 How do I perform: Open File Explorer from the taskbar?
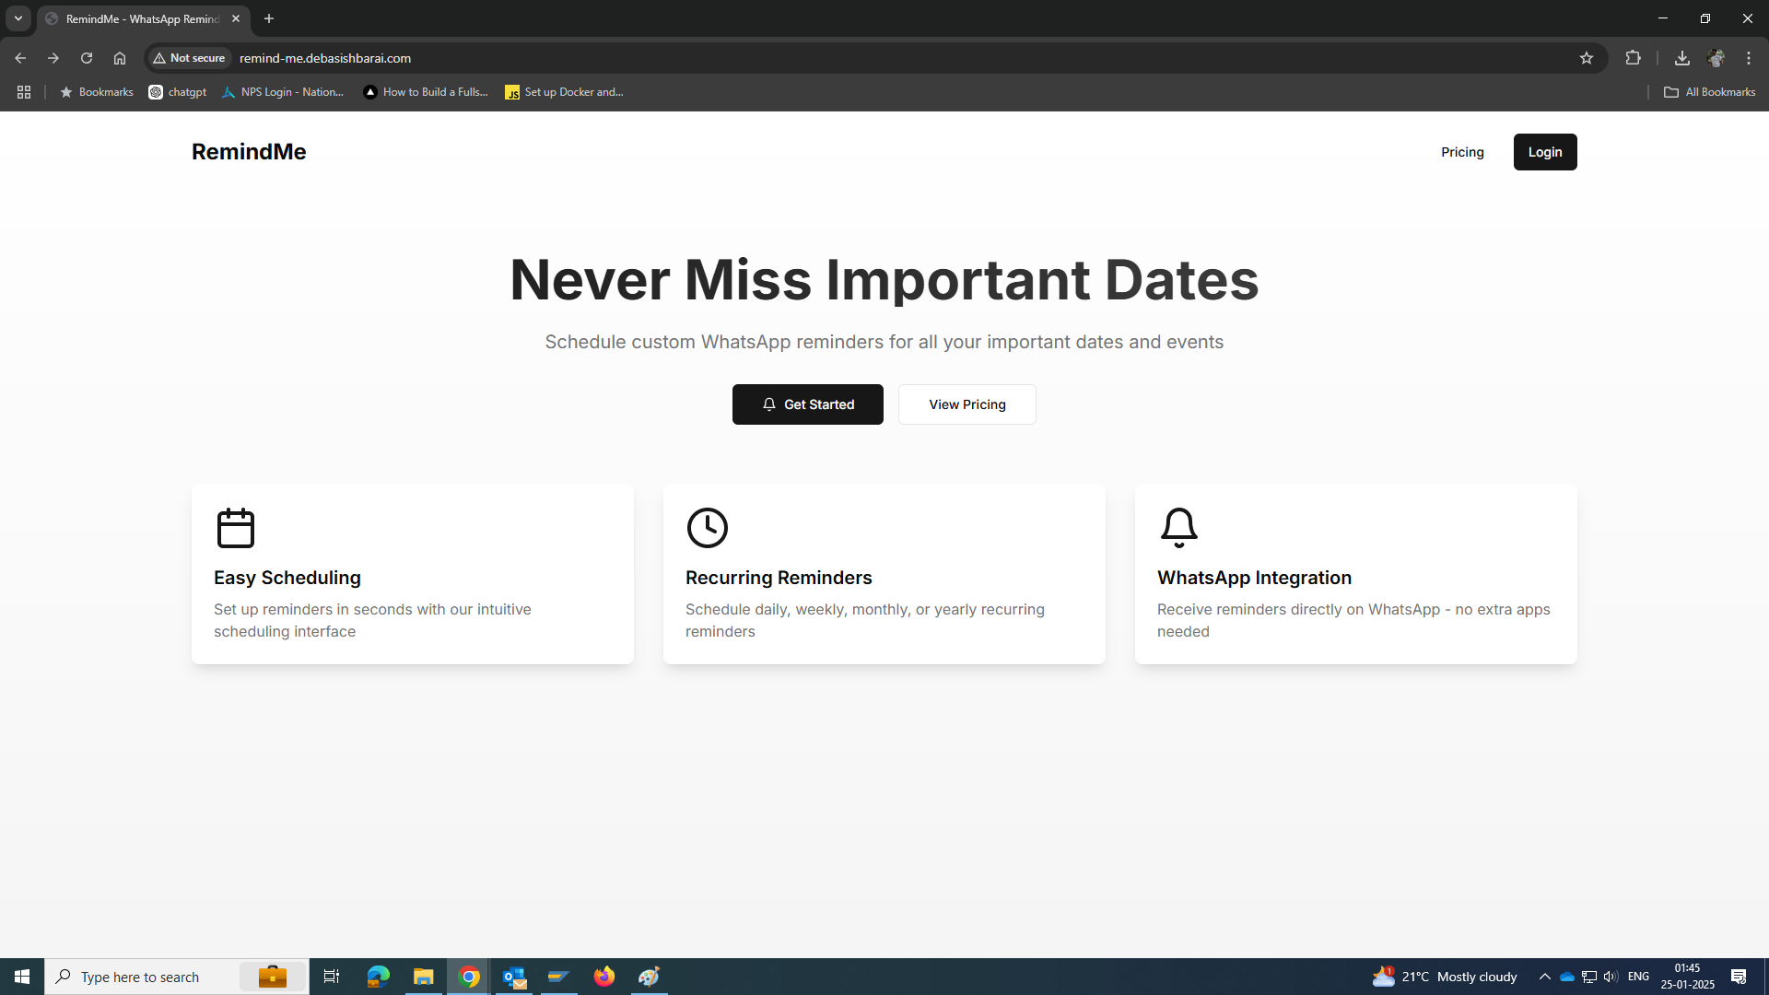[423, 977]
